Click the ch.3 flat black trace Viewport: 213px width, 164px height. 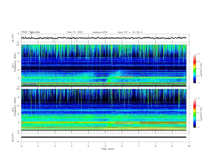click(104, 137)
